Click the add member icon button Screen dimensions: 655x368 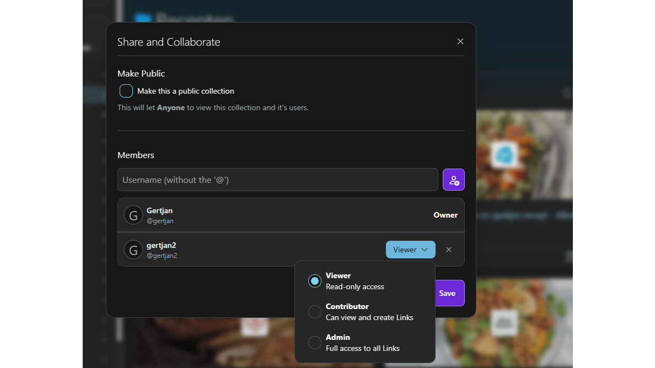tap(453, 180)
